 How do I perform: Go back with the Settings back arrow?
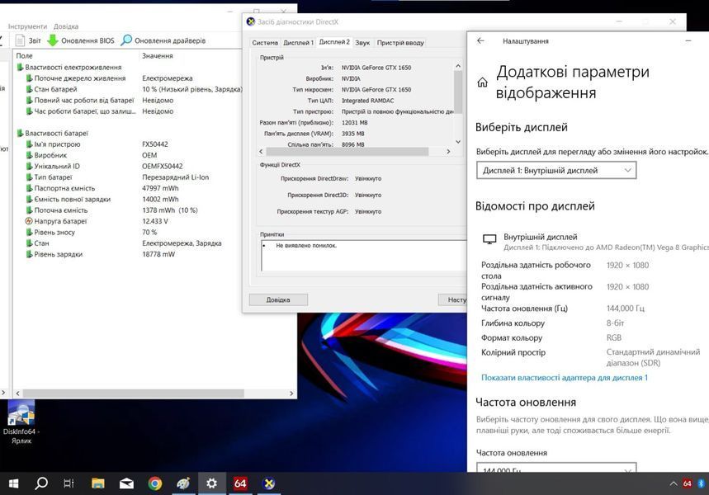coord(480,40)
